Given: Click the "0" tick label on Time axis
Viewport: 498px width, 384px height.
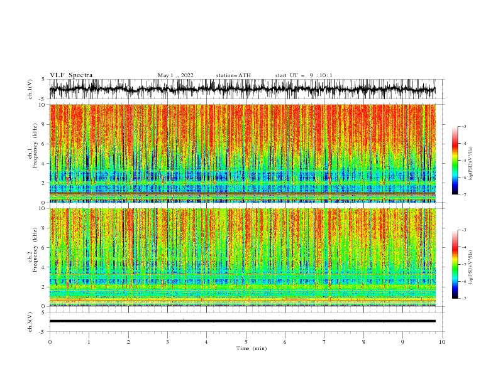Looking at the screenshot, I should pyautogui.click(x=50, y=342).
